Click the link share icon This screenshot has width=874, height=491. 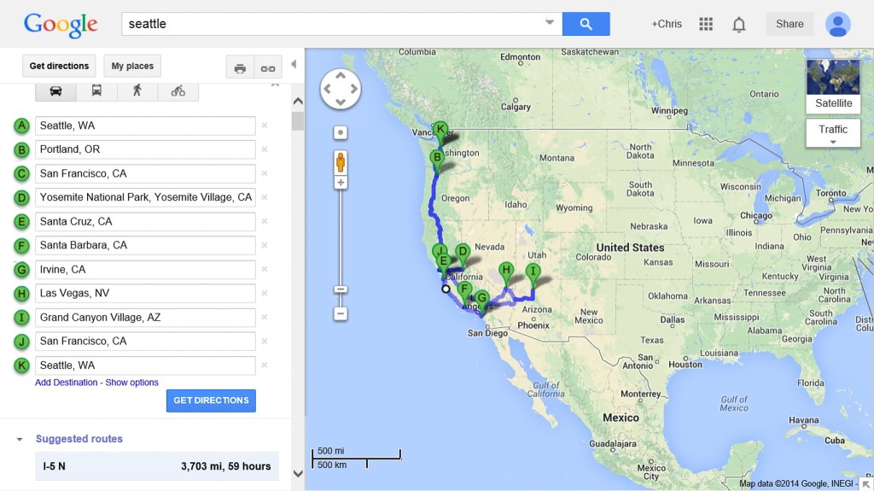click(268, 68)
